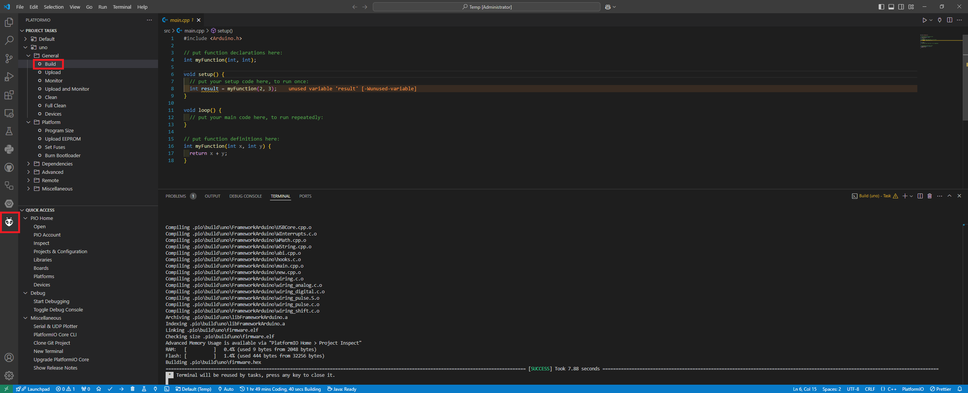Open the Source Control view

click(9, 58)
